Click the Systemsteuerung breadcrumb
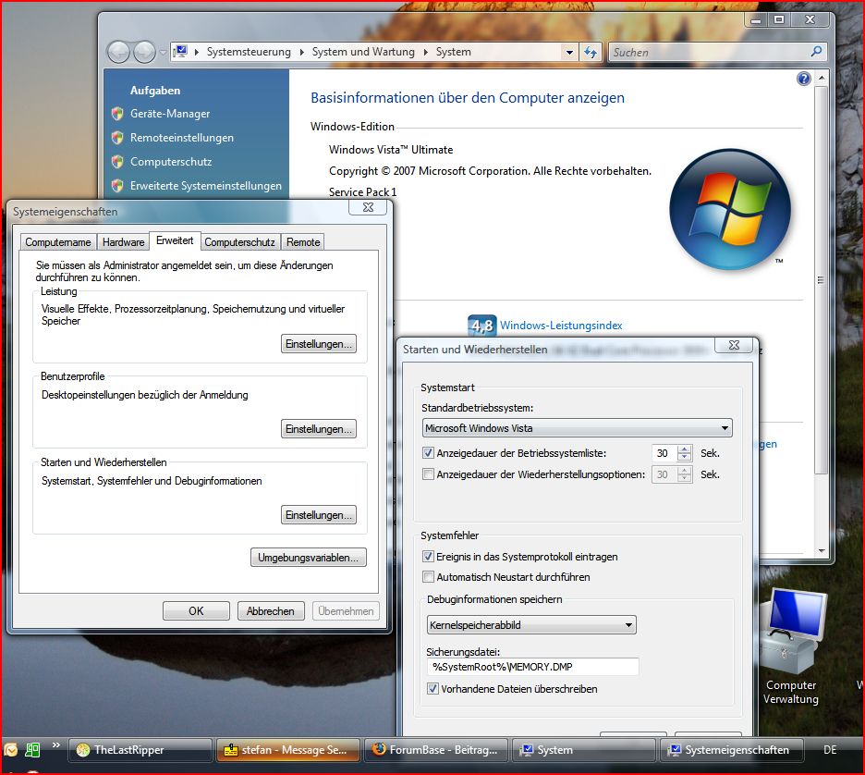This screenshot has width=865, height=775. 249,52
